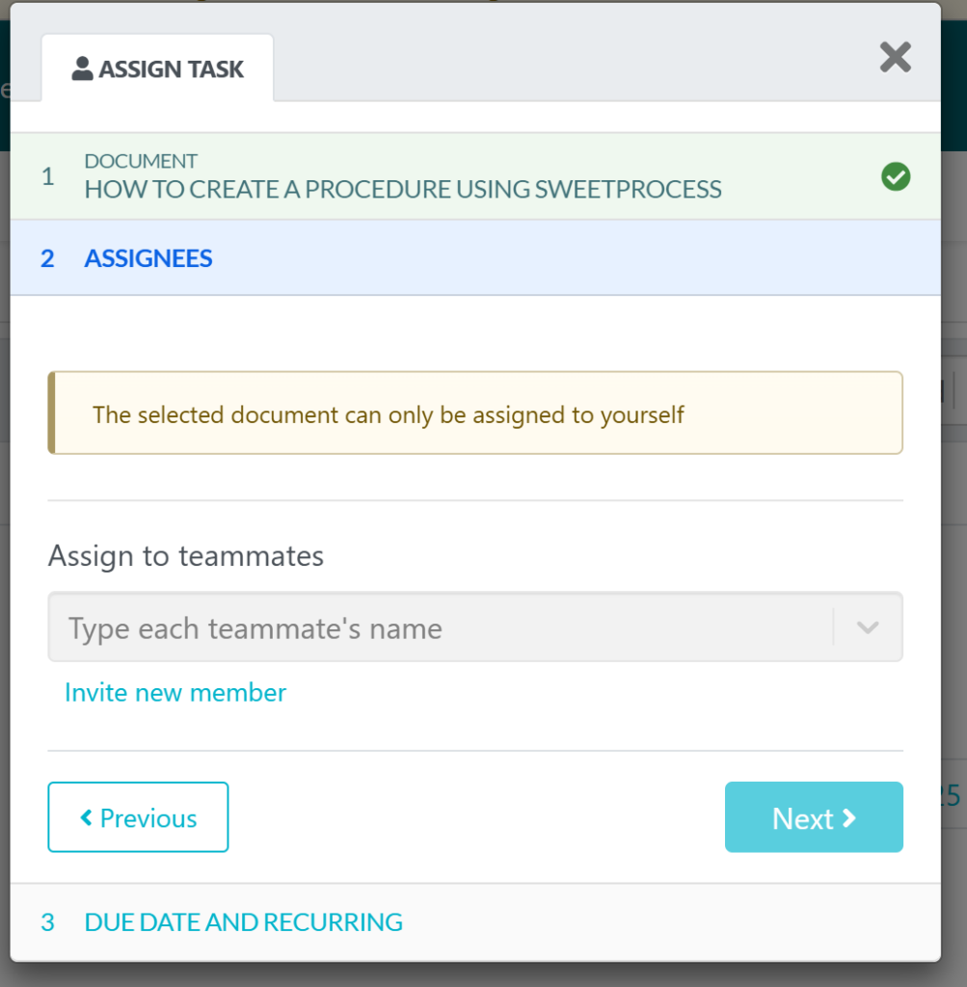Expand the Due Date and Recurring step

[x=243, y=922]
